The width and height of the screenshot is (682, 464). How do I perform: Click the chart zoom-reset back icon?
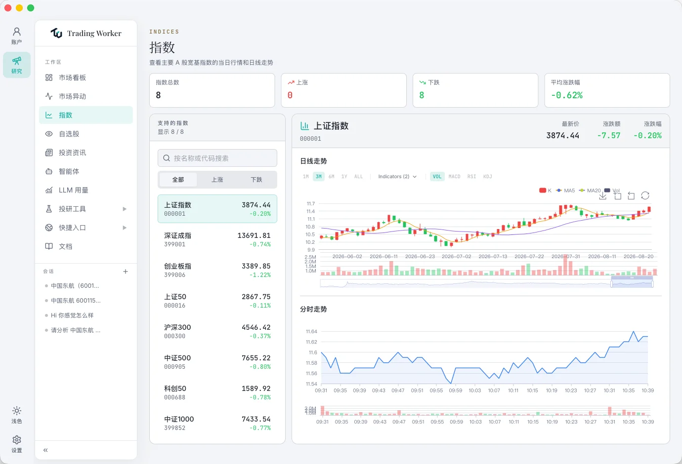631,196
